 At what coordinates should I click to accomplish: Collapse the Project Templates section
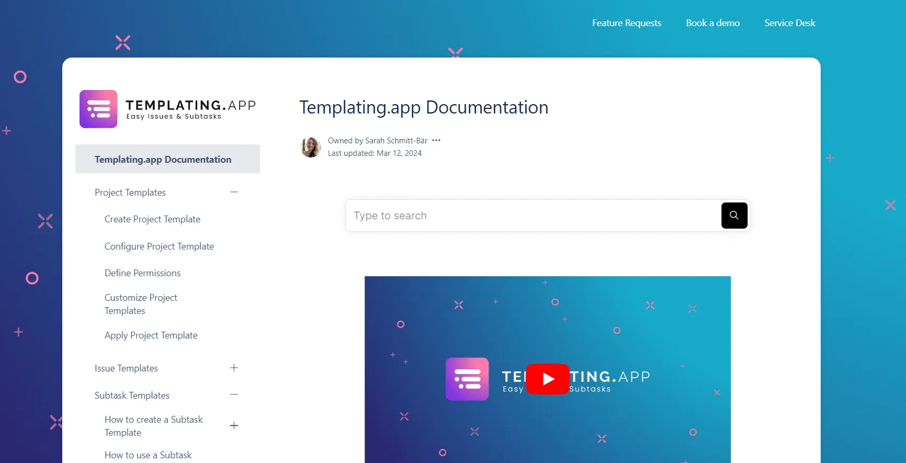click(x=234, y=192)
